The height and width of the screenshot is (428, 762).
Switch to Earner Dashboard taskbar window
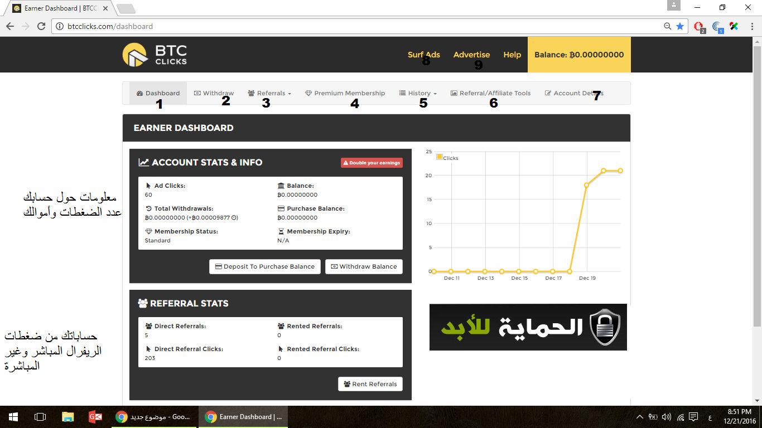tap(243, 417)
